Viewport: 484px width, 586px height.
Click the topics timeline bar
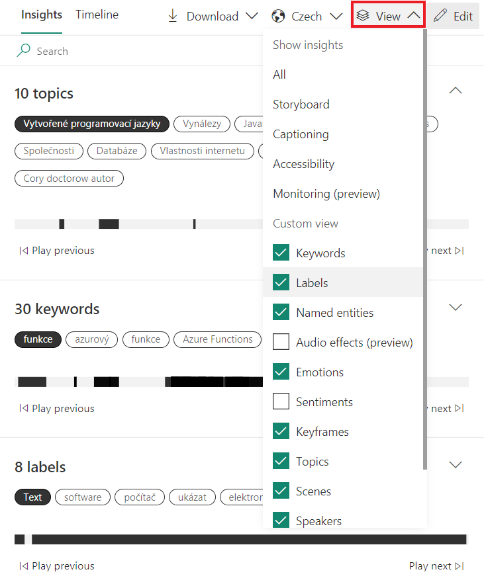[132, 224]
